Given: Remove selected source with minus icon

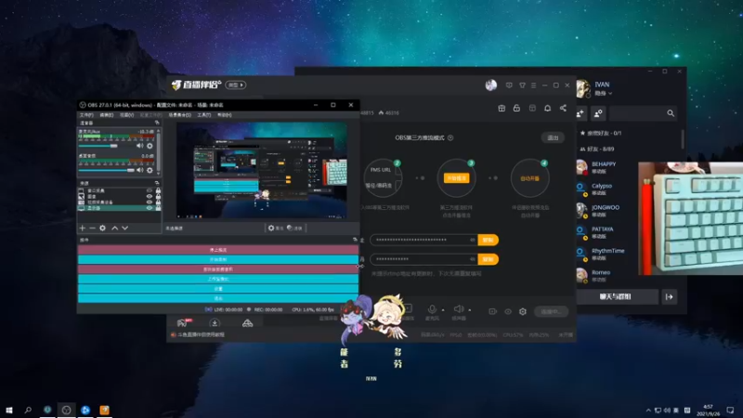Looking at the screenshot, I should [92, 228].
